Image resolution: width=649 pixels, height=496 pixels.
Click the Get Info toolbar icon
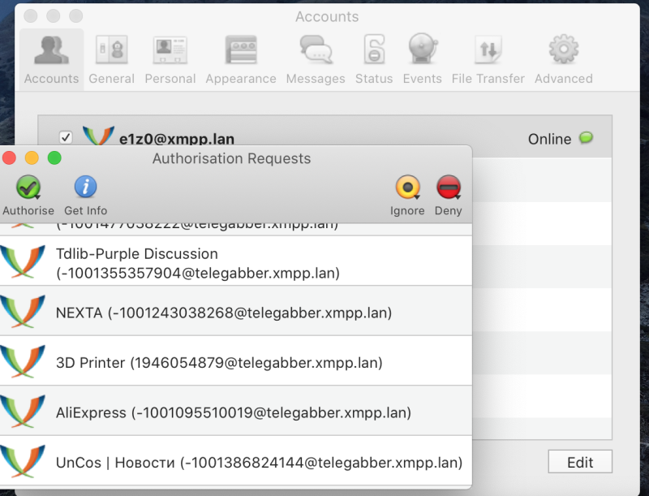pyautogui.click(x=86, y=187)
